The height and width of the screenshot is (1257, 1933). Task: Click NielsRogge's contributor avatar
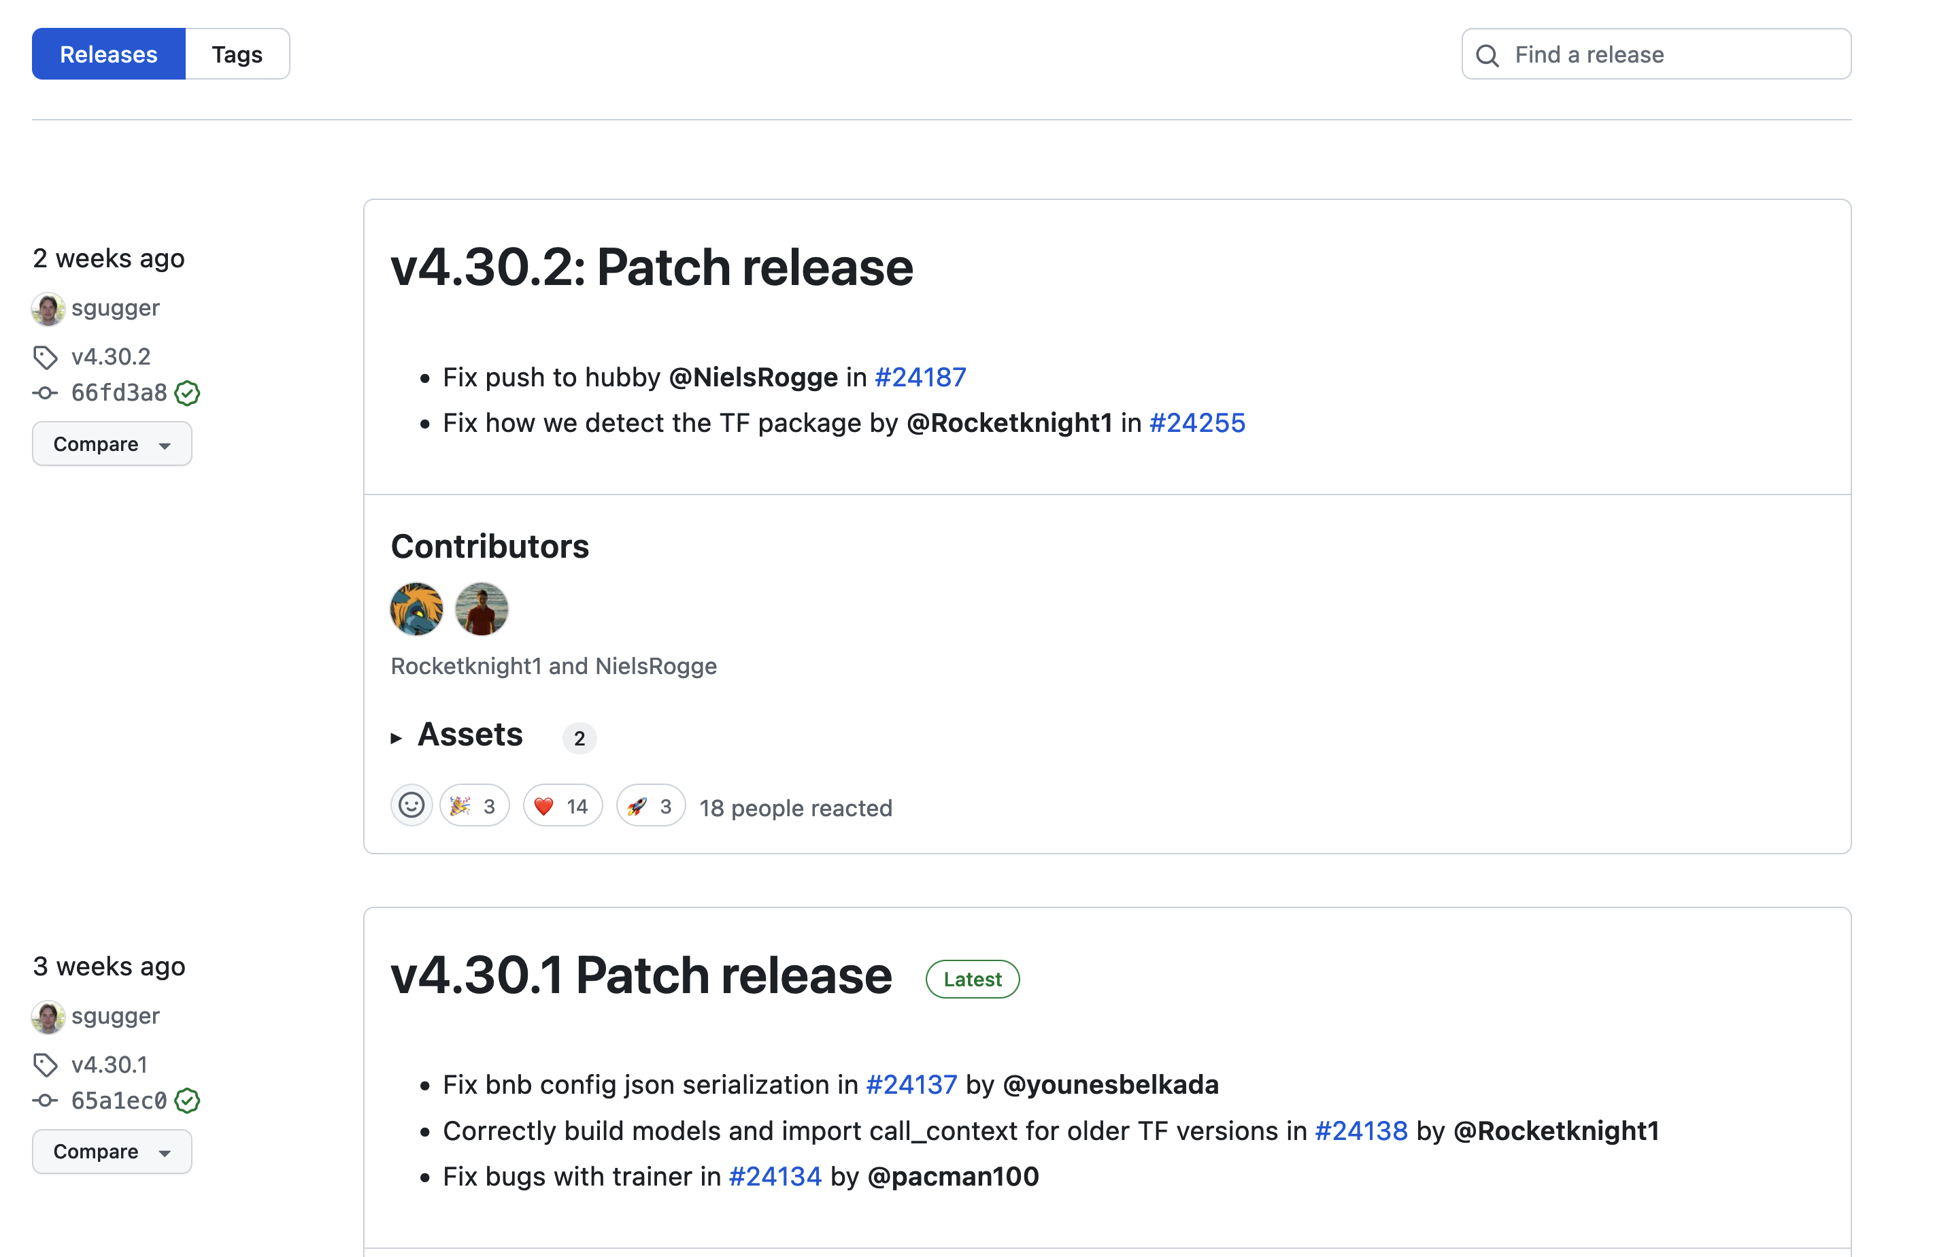[481, 607]
